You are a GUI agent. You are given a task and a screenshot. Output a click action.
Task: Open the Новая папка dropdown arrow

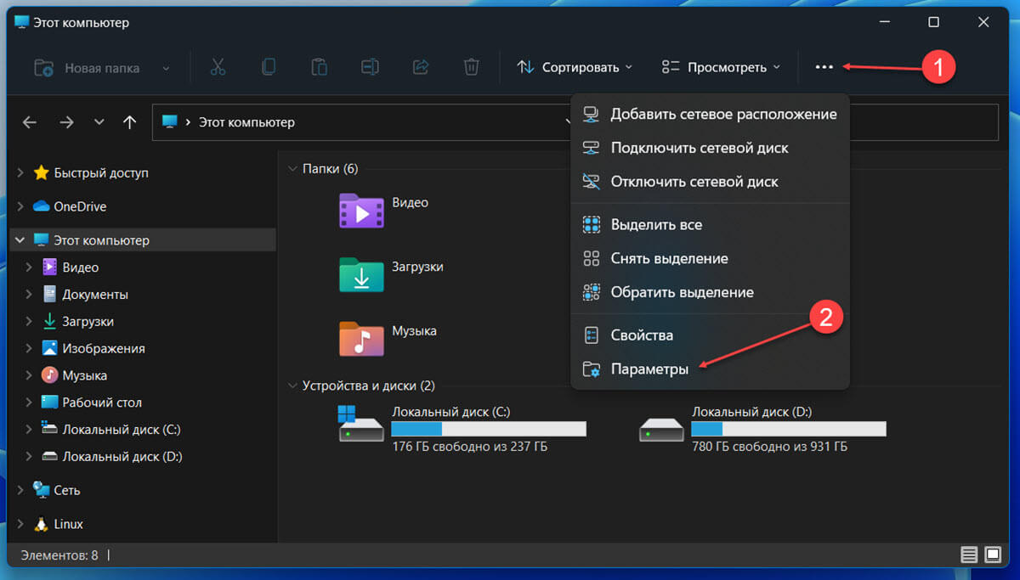point(166,67)
